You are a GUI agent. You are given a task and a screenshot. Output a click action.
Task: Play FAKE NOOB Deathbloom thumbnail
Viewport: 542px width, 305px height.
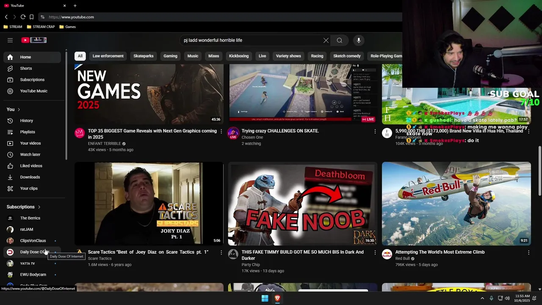coord(302,203)
